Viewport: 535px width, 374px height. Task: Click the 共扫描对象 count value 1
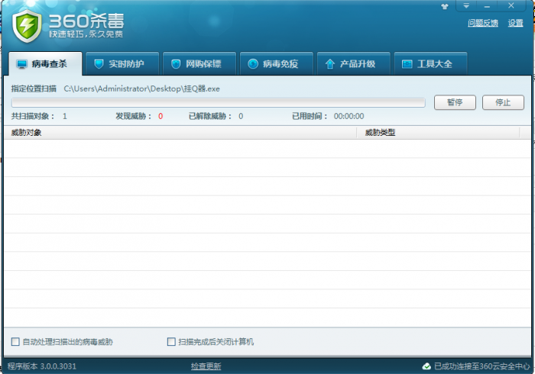[x=65, y=117]
